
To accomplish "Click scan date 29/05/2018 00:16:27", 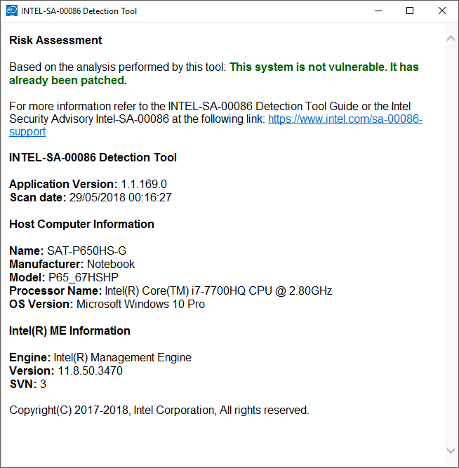I will click(x=121, y=198).
